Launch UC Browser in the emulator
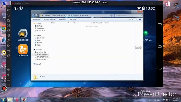 coord(23,50)
